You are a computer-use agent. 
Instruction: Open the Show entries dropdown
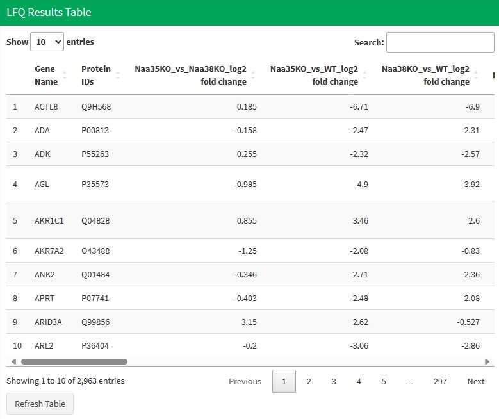(47, 42)
